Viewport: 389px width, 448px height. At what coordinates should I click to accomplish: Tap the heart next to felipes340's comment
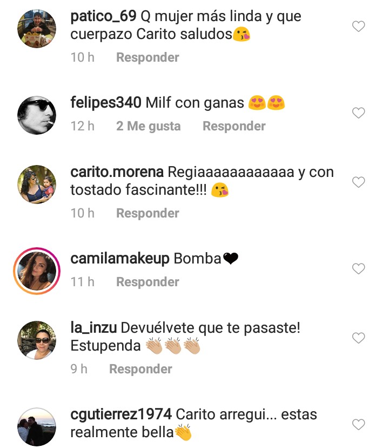click(358, 113)
